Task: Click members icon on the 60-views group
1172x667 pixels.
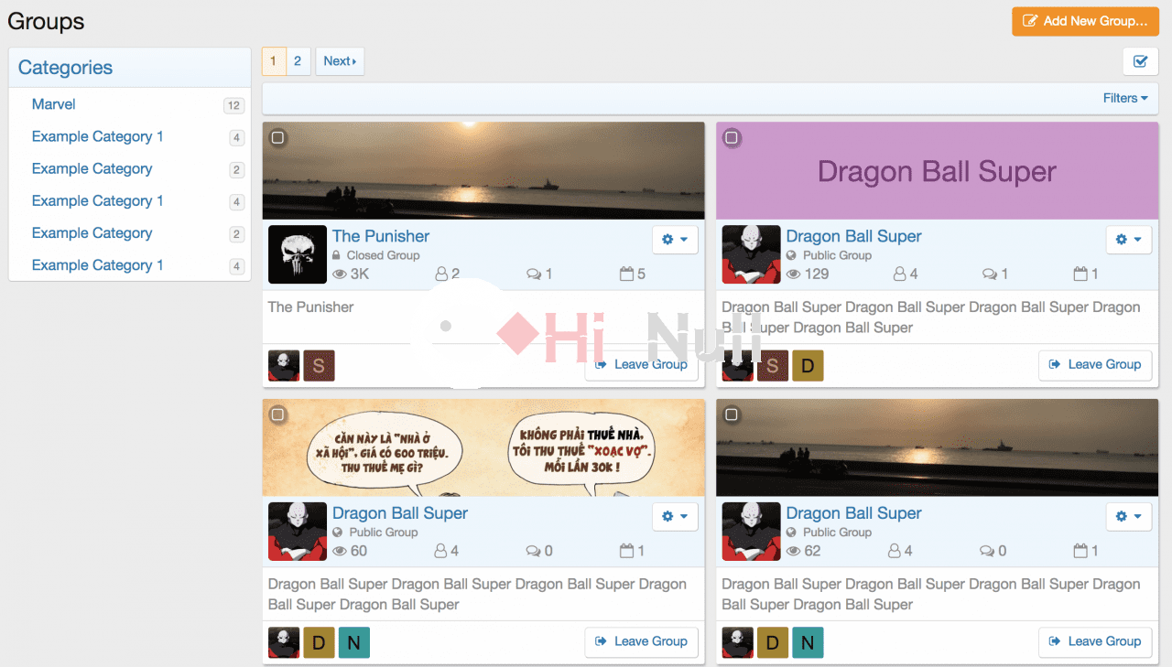Action: (x=442, y=551)
